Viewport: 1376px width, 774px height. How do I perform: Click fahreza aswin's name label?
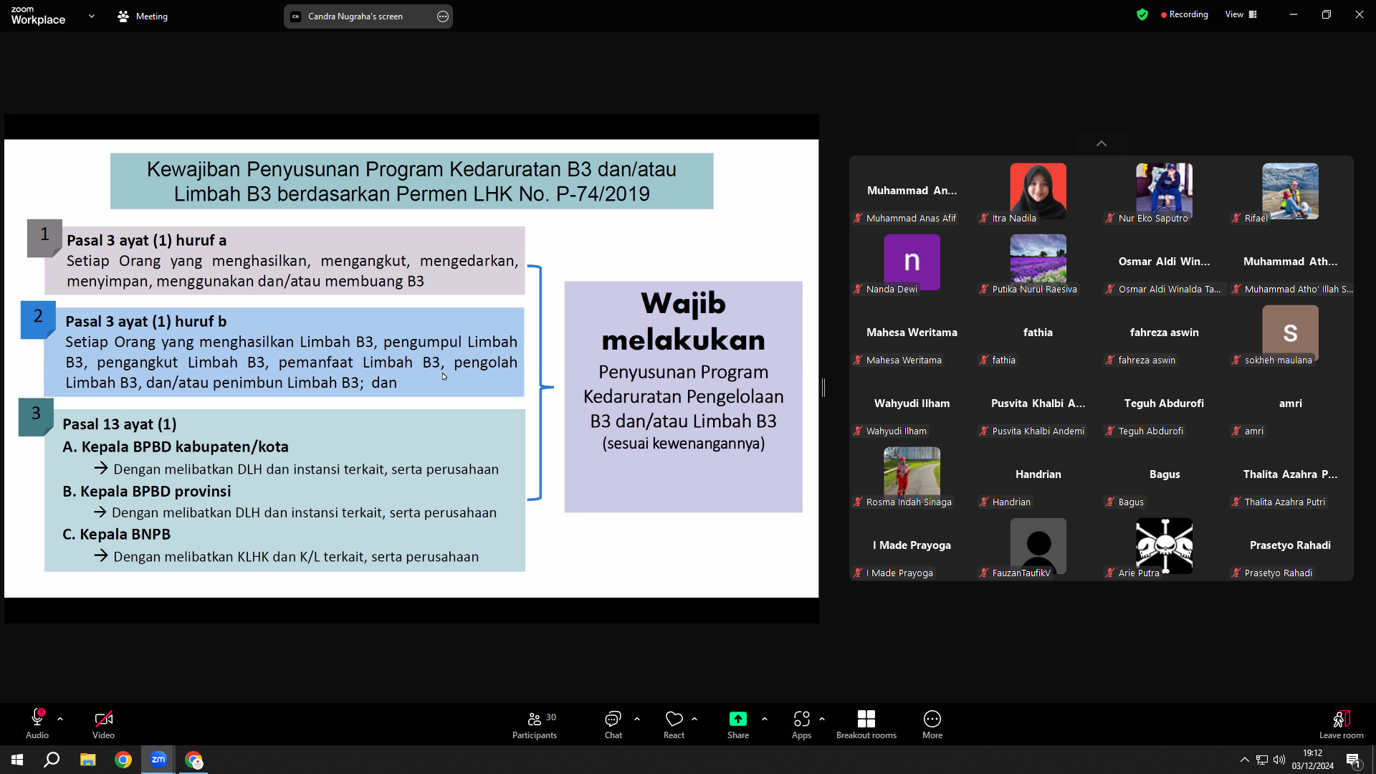click(1147, 360)
